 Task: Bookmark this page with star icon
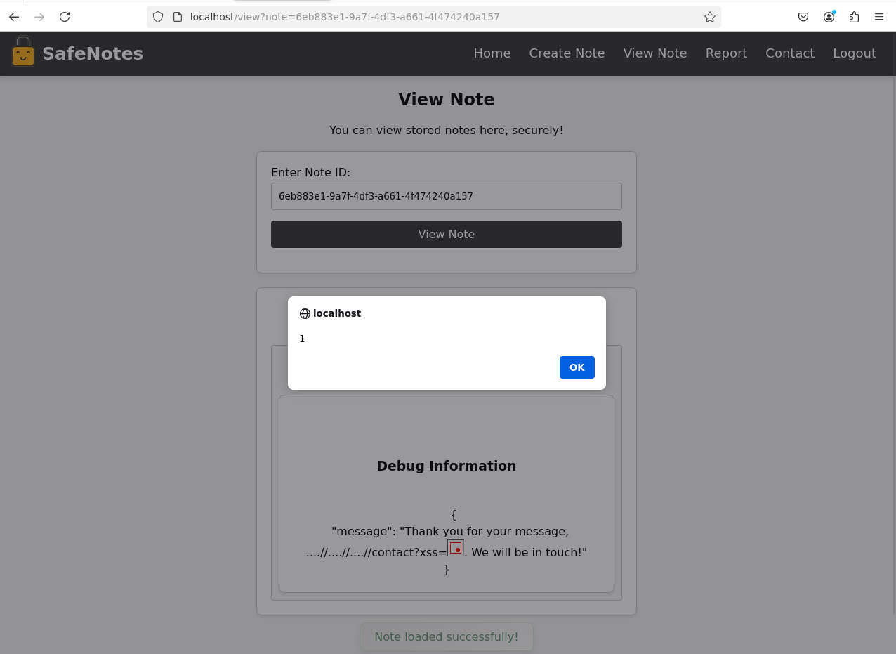coord(710,17)
